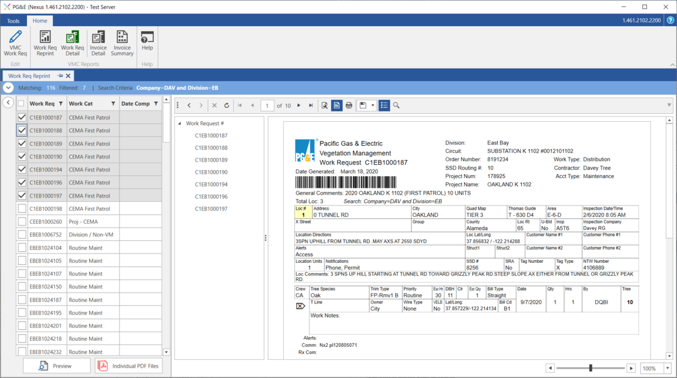Switch to the Tools ribbon tab
Viewport: 677px width, 378px height.
point(13,21)
